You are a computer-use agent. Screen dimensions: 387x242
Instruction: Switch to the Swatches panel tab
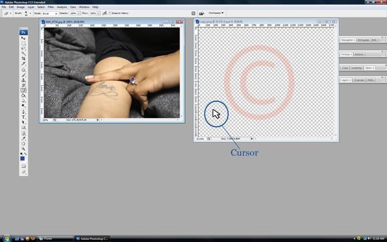[x=356, y=68]
